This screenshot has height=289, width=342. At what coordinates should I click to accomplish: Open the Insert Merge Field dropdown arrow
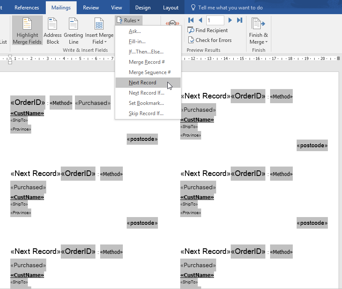pyautogui.click(x=106, y=42)
